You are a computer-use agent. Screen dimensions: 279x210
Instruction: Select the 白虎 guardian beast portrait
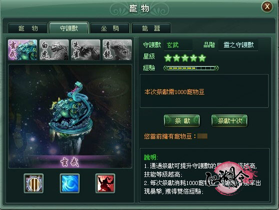point(54,50)
